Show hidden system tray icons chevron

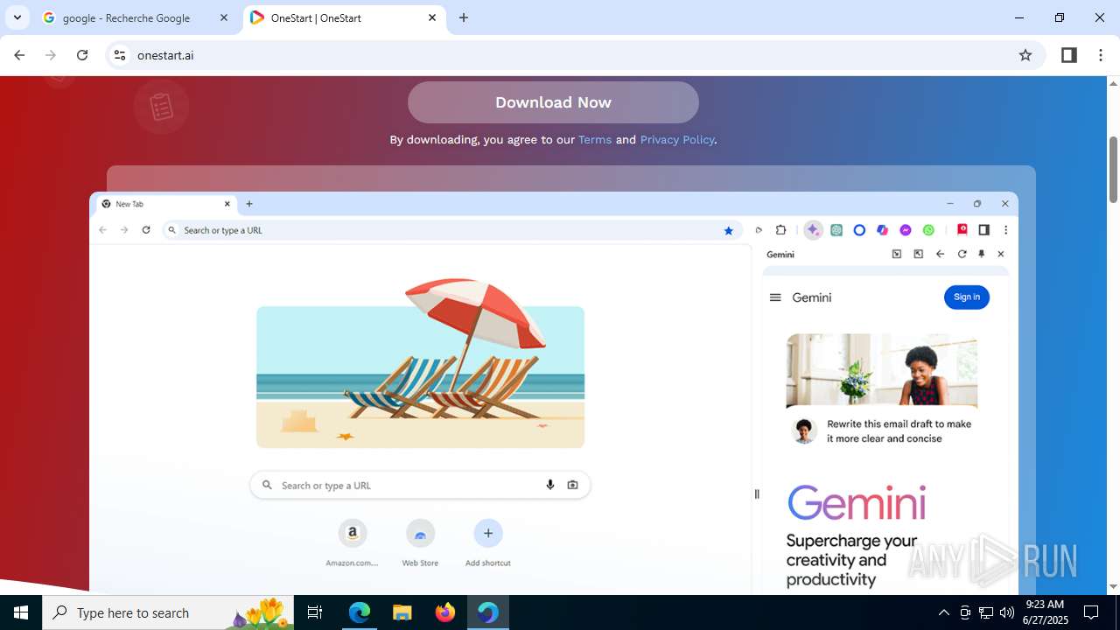(943, 612)
